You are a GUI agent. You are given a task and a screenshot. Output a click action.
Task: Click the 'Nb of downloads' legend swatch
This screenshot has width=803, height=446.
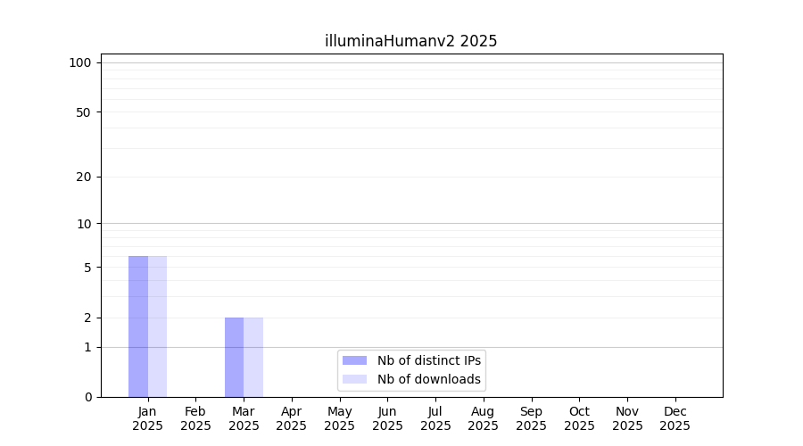pos(354,379)
